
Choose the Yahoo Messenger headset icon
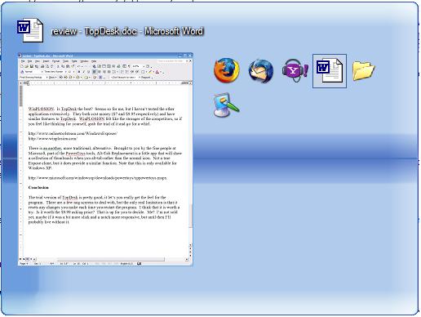click(x=295, y=70)
